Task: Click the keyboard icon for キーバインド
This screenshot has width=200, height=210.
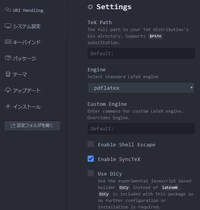Action: [8, 42]
